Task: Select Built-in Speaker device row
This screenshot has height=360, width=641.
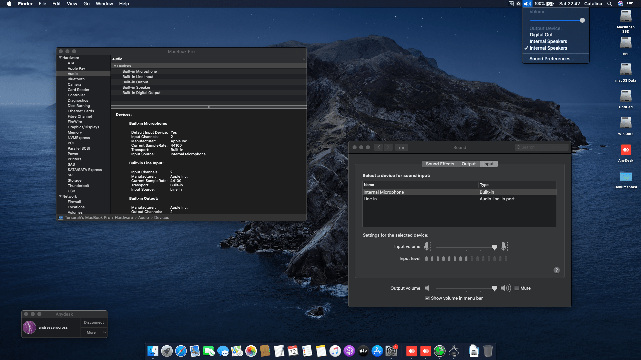Action: click(209, 87)
